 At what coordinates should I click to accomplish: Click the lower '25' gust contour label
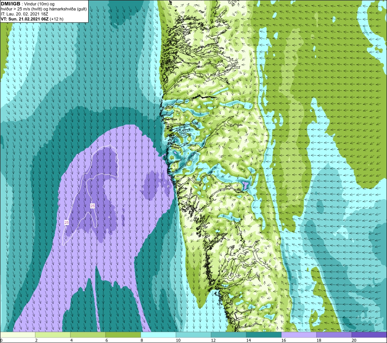[67, 222]
